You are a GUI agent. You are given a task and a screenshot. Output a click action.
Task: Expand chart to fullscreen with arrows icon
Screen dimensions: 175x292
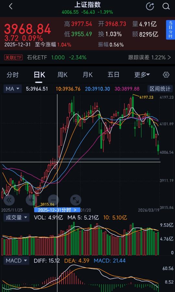pos(76,200)
